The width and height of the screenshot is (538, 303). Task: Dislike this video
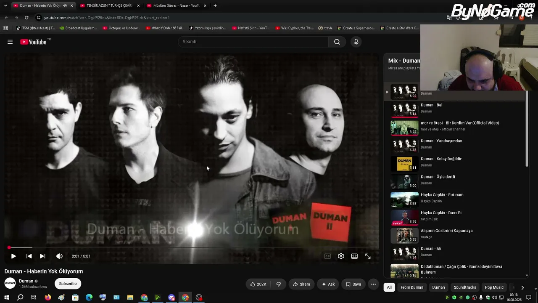click(278, 284)
